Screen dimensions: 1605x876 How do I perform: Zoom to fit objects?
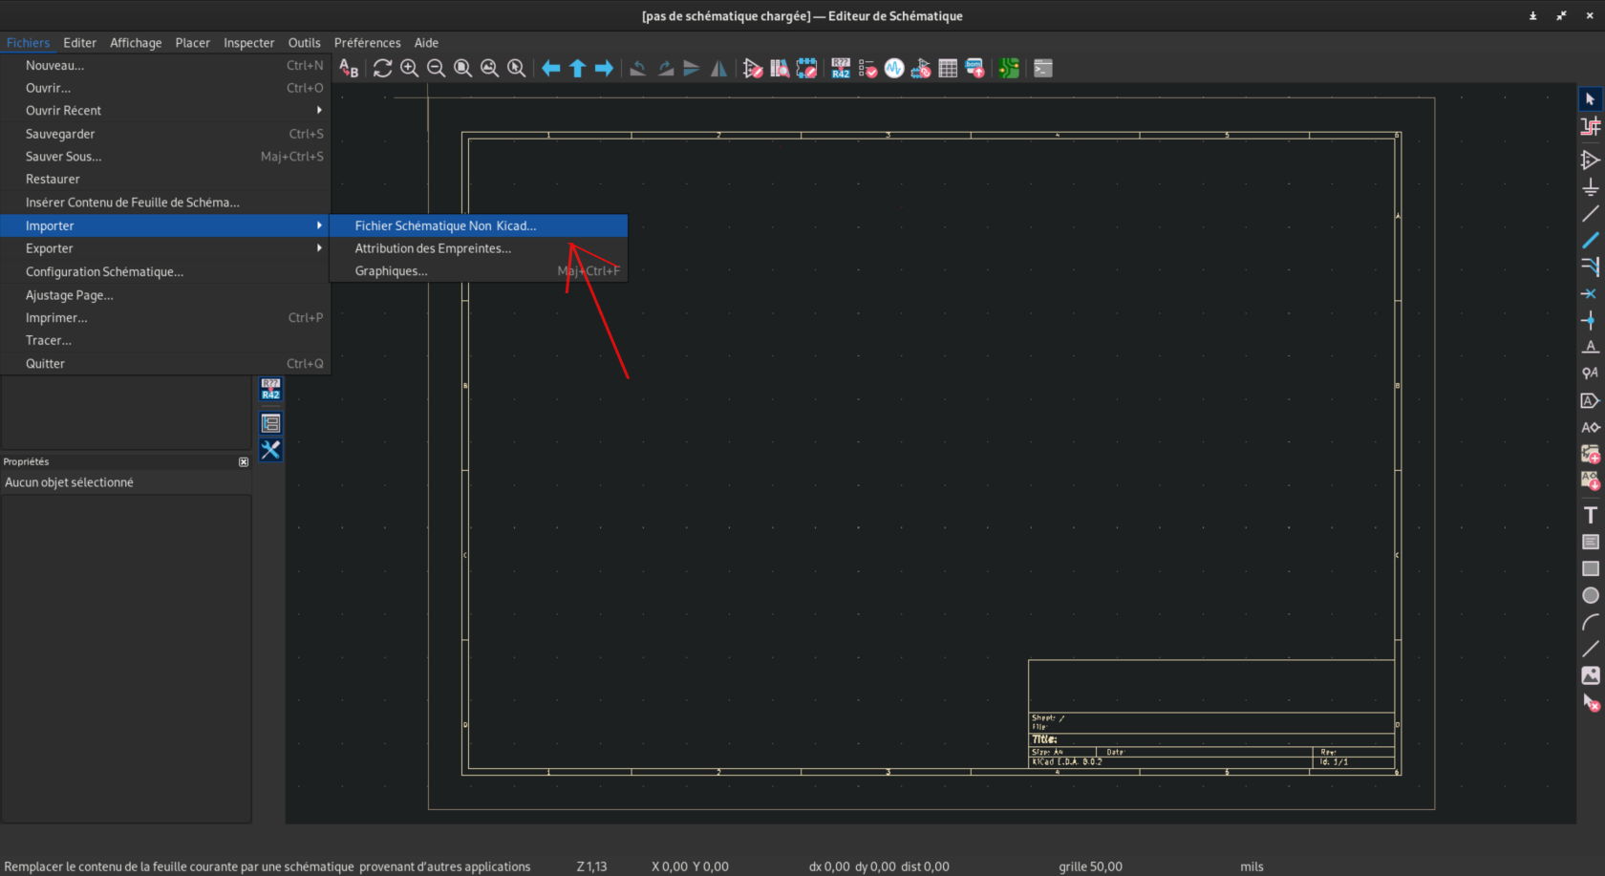[490, 69]
